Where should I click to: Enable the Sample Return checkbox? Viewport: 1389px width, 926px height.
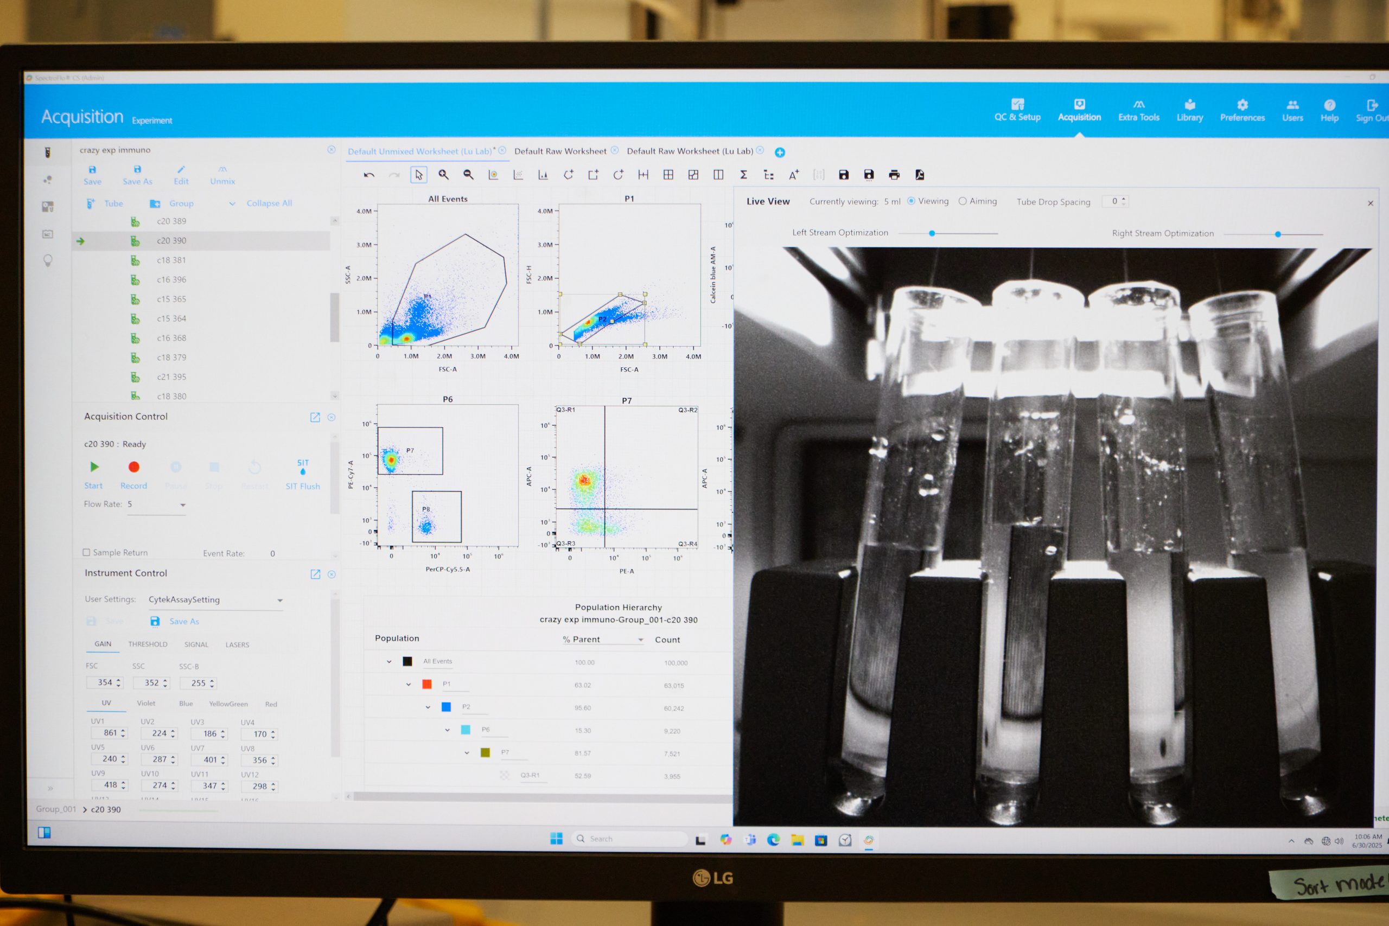(x=87, y=552)
